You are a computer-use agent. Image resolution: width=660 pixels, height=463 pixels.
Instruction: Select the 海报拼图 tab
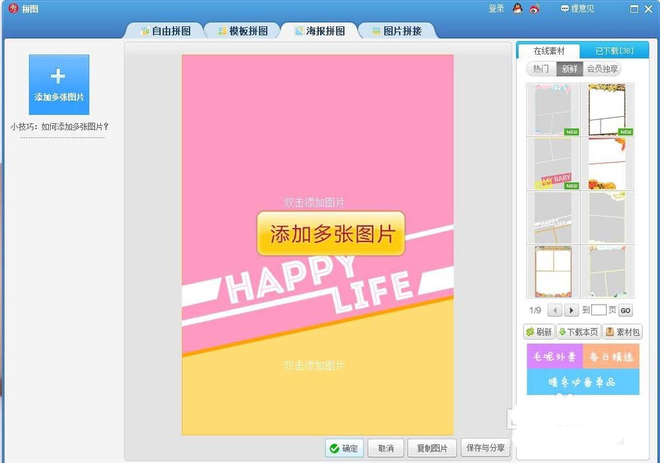coord(319,31)
